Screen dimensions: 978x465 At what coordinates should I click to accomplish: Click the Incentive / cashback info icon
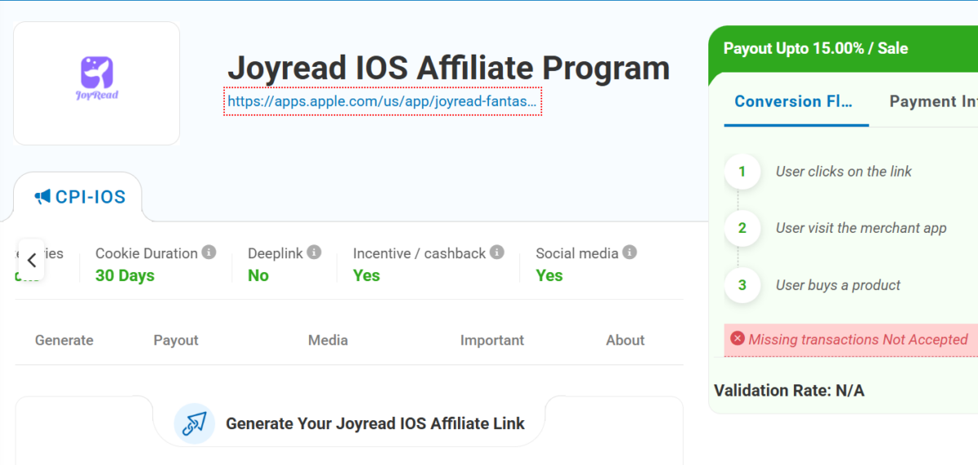click(x=497, y=252)
